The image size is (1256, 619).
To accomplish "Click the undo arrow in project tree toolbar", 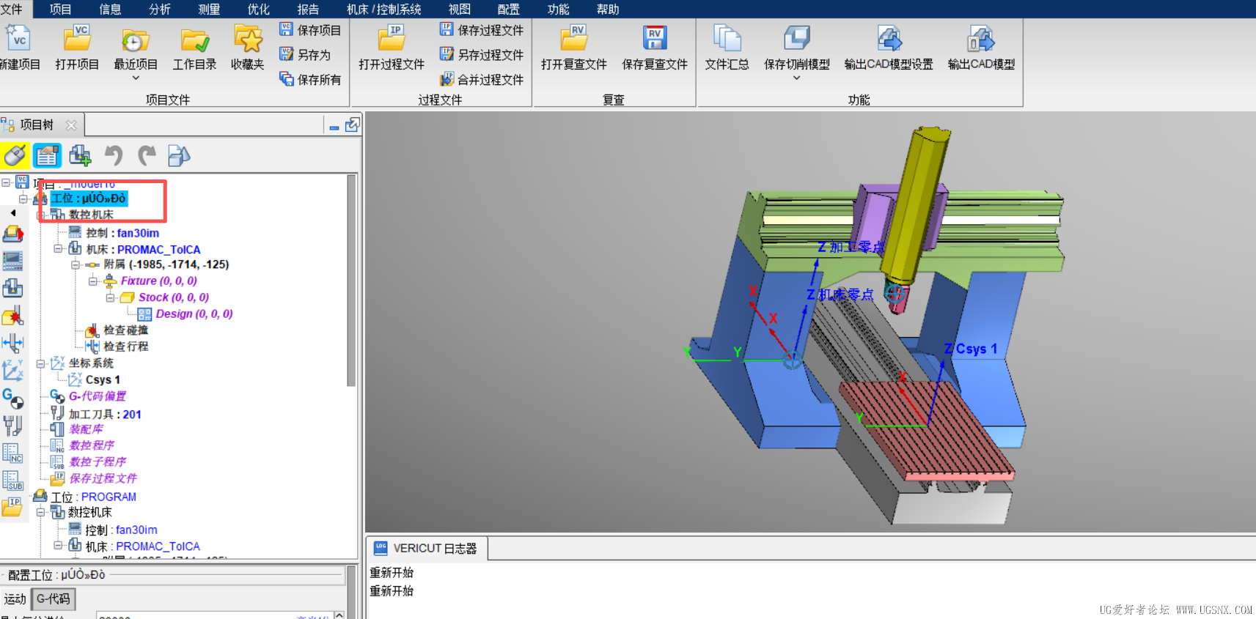I will pyautogui.click(x=113, y=155).
